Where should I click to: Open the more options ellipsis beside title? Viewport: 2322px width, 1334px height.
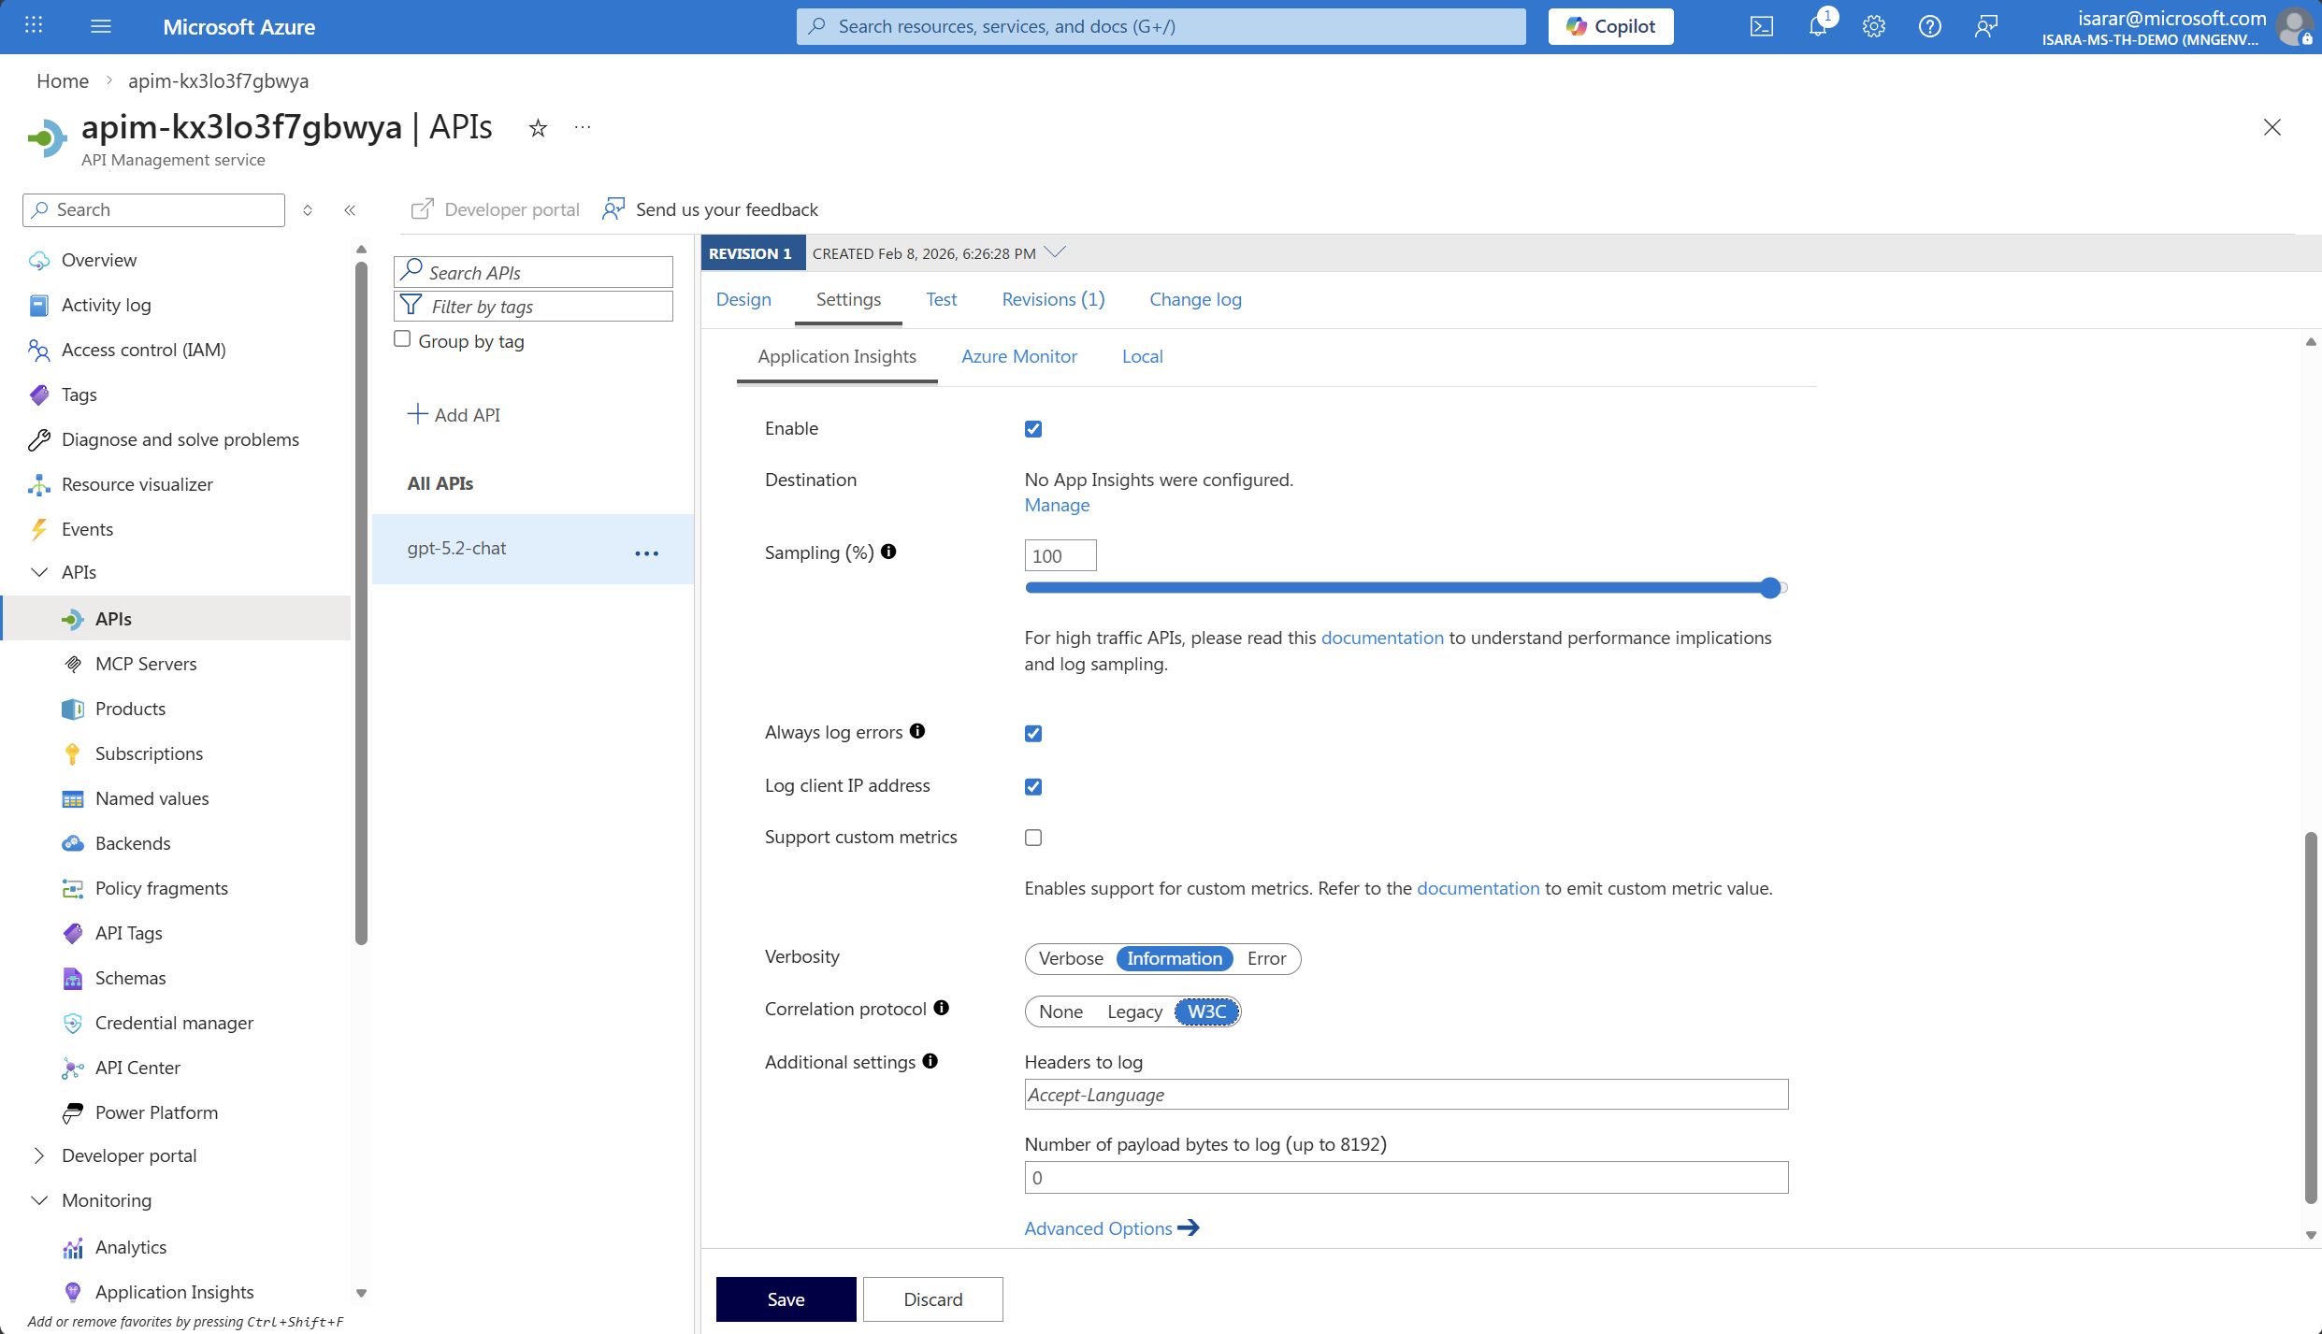coord(583,128)
